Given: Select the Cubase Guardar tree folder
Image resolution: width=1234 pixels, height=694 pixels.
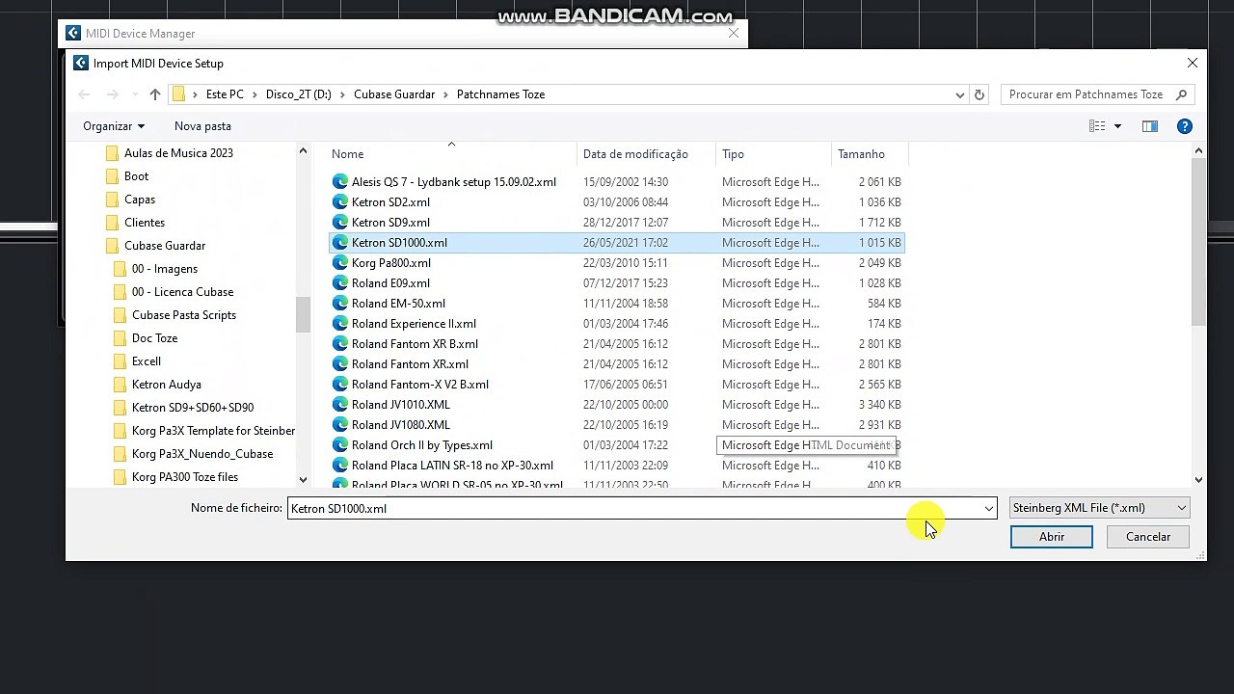Looking at the screenshot, I should [x=165, y=246].
